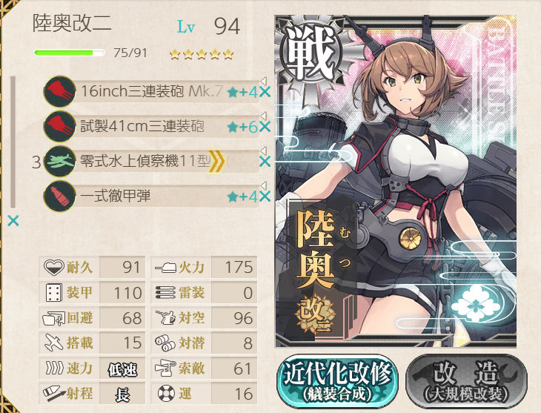This screenshot has height=413, width=541.
Task: Click the 装甲 armor stat icon
Action: point(54,292)
